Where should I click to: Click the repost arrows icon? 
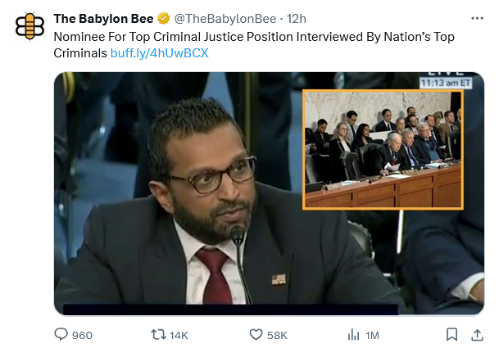[159, 335]
